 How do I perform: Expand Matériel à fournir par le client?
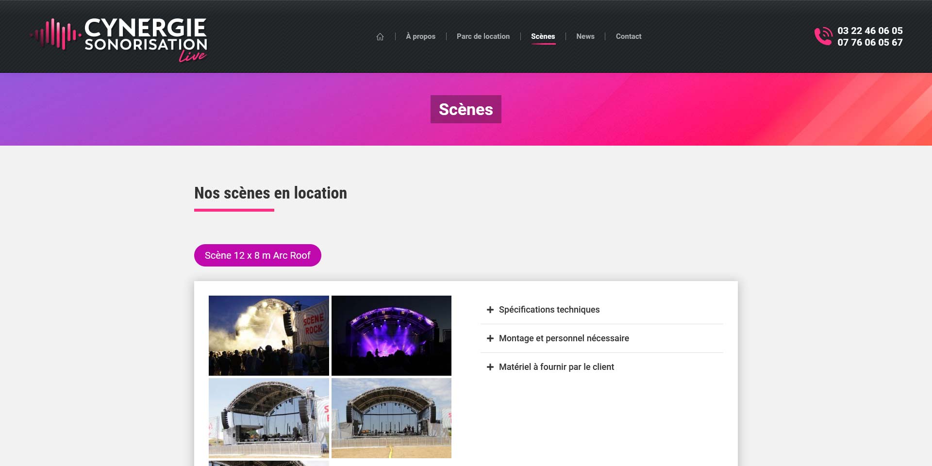tap(556, 367)
